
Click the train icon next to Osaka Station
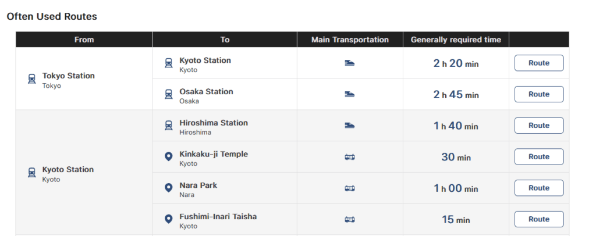[169, 95]
